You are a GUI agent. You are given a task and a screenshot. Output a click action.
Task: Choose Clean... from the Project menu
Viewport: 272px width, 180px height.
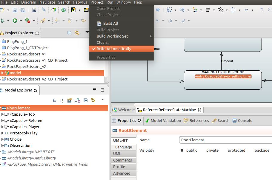[x=122, y=42]
